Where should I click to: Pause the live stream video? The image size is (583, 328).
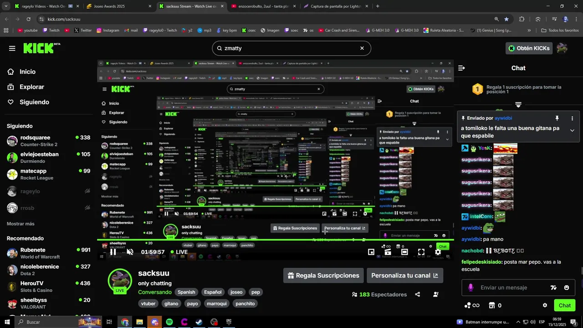click(x=113, y=252)
